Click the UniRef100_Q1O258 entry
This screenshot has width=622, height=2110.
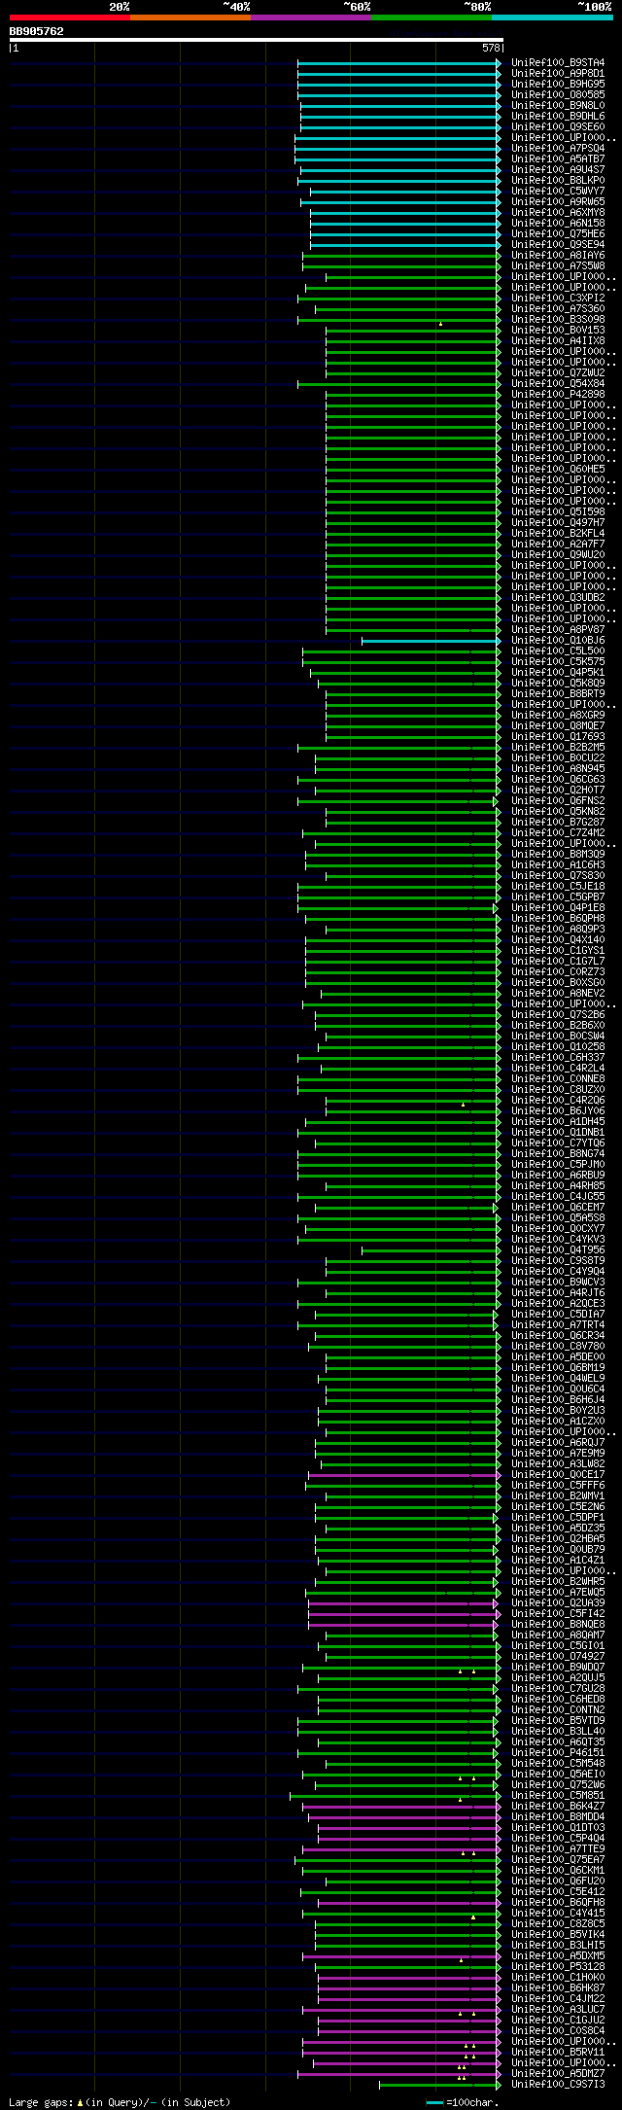coord(558,1047)
